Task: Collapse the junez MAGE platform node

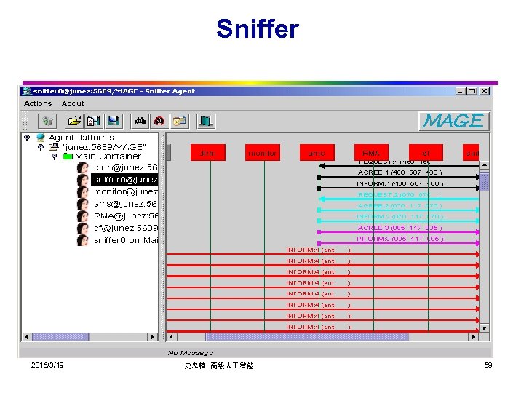Action: (41, 147)
